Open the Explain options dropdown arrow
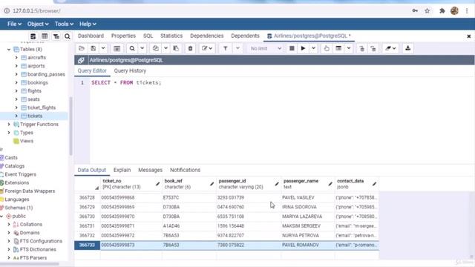 (349, 48)
